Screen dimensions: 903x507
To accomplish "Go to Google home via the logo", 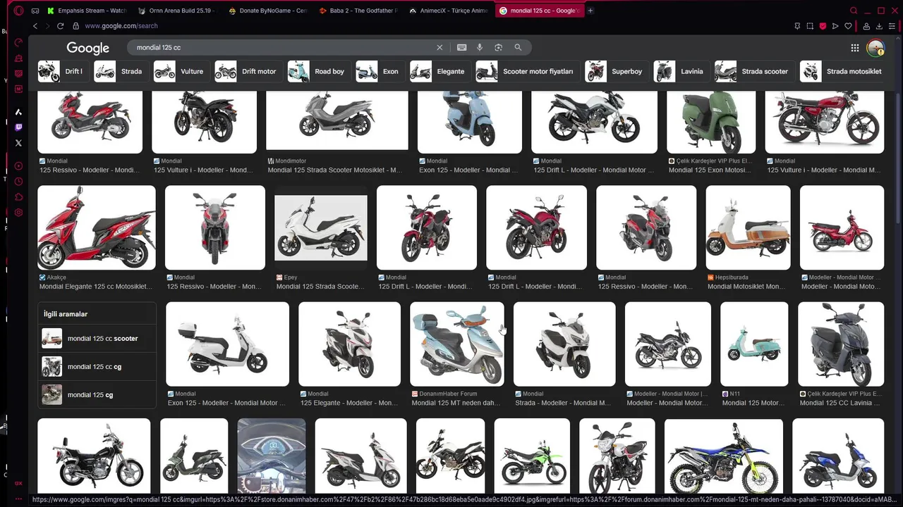I will pos(88,48).
